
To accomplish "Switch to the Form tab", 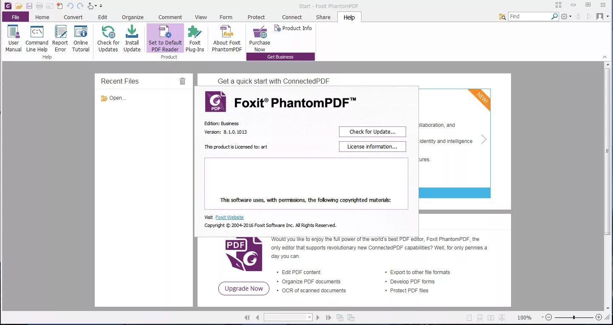I will (x=226, y=17).
